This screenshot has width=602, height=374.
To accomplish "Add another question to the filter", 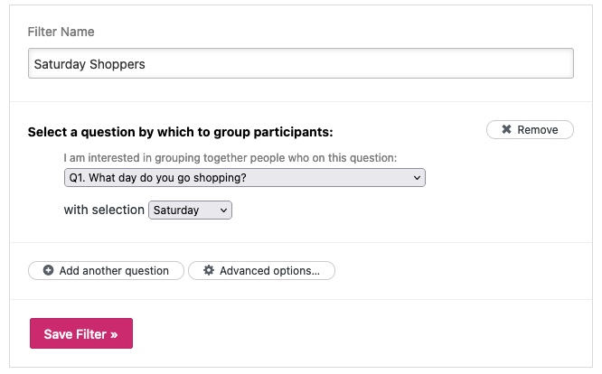I will [106, 270].
